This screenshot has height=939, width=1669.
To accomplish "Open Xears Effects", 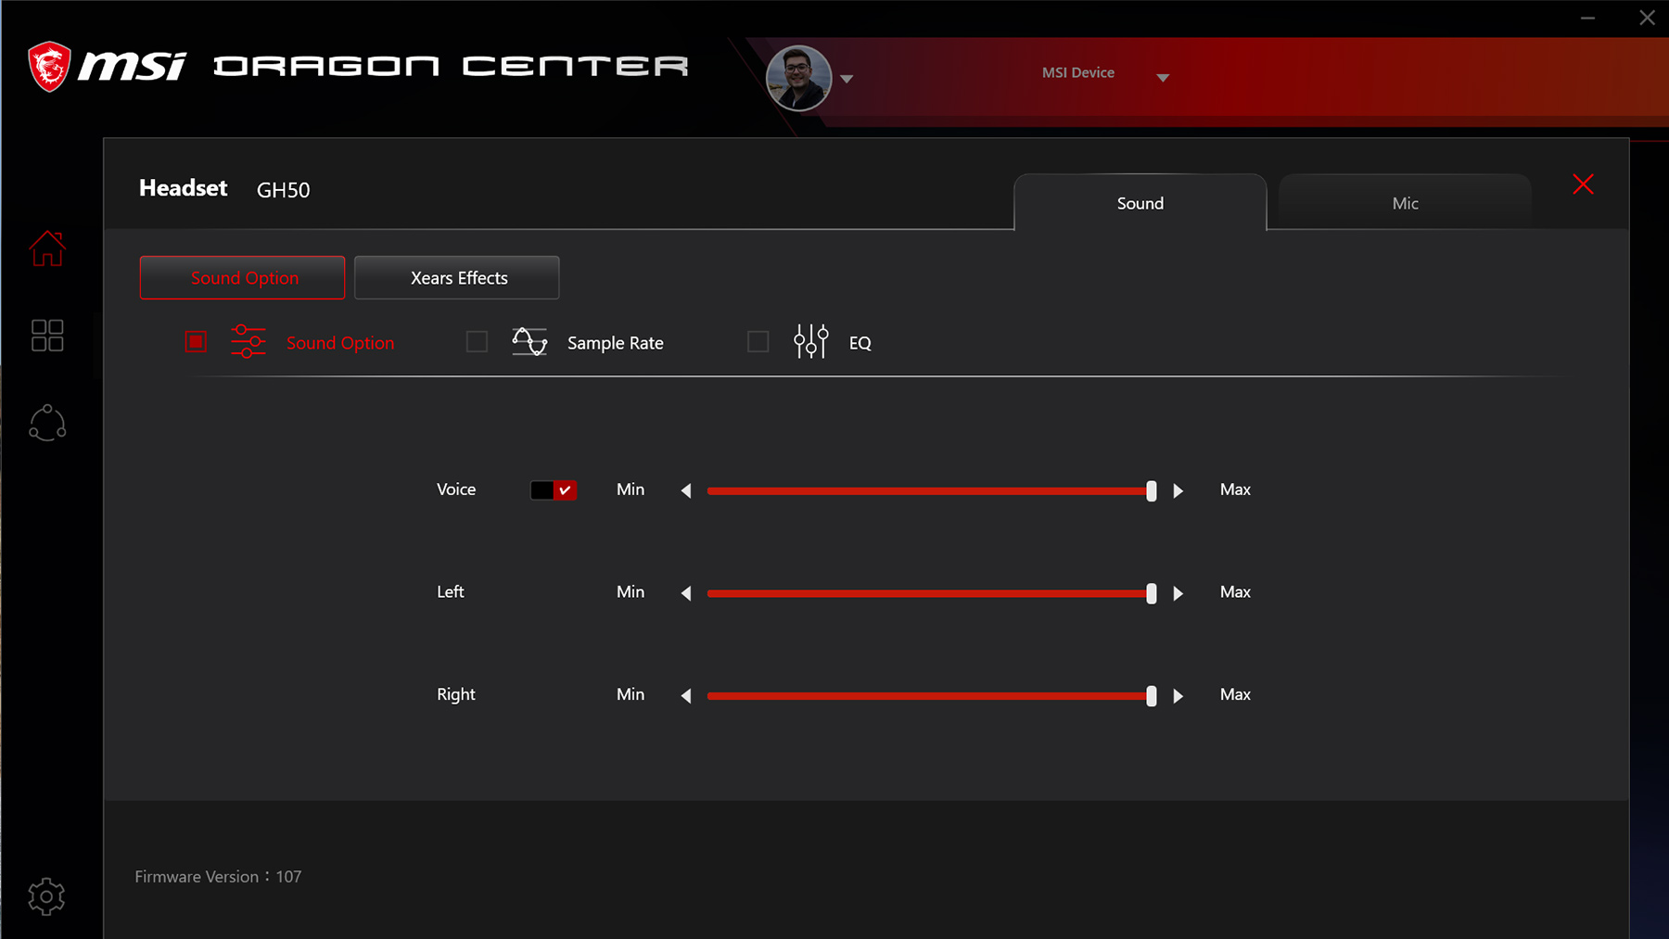I will click(x=457, y=278).
